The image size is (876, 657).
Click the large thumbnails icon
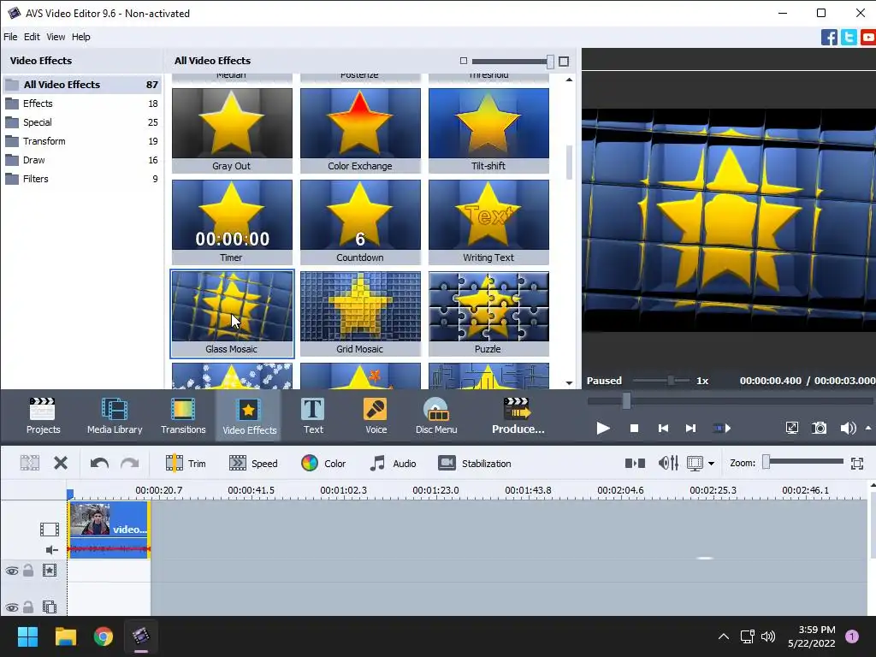coord(564,62)
